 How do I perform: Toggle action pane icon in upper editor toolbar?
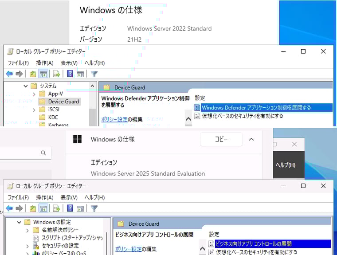[80, 74]
